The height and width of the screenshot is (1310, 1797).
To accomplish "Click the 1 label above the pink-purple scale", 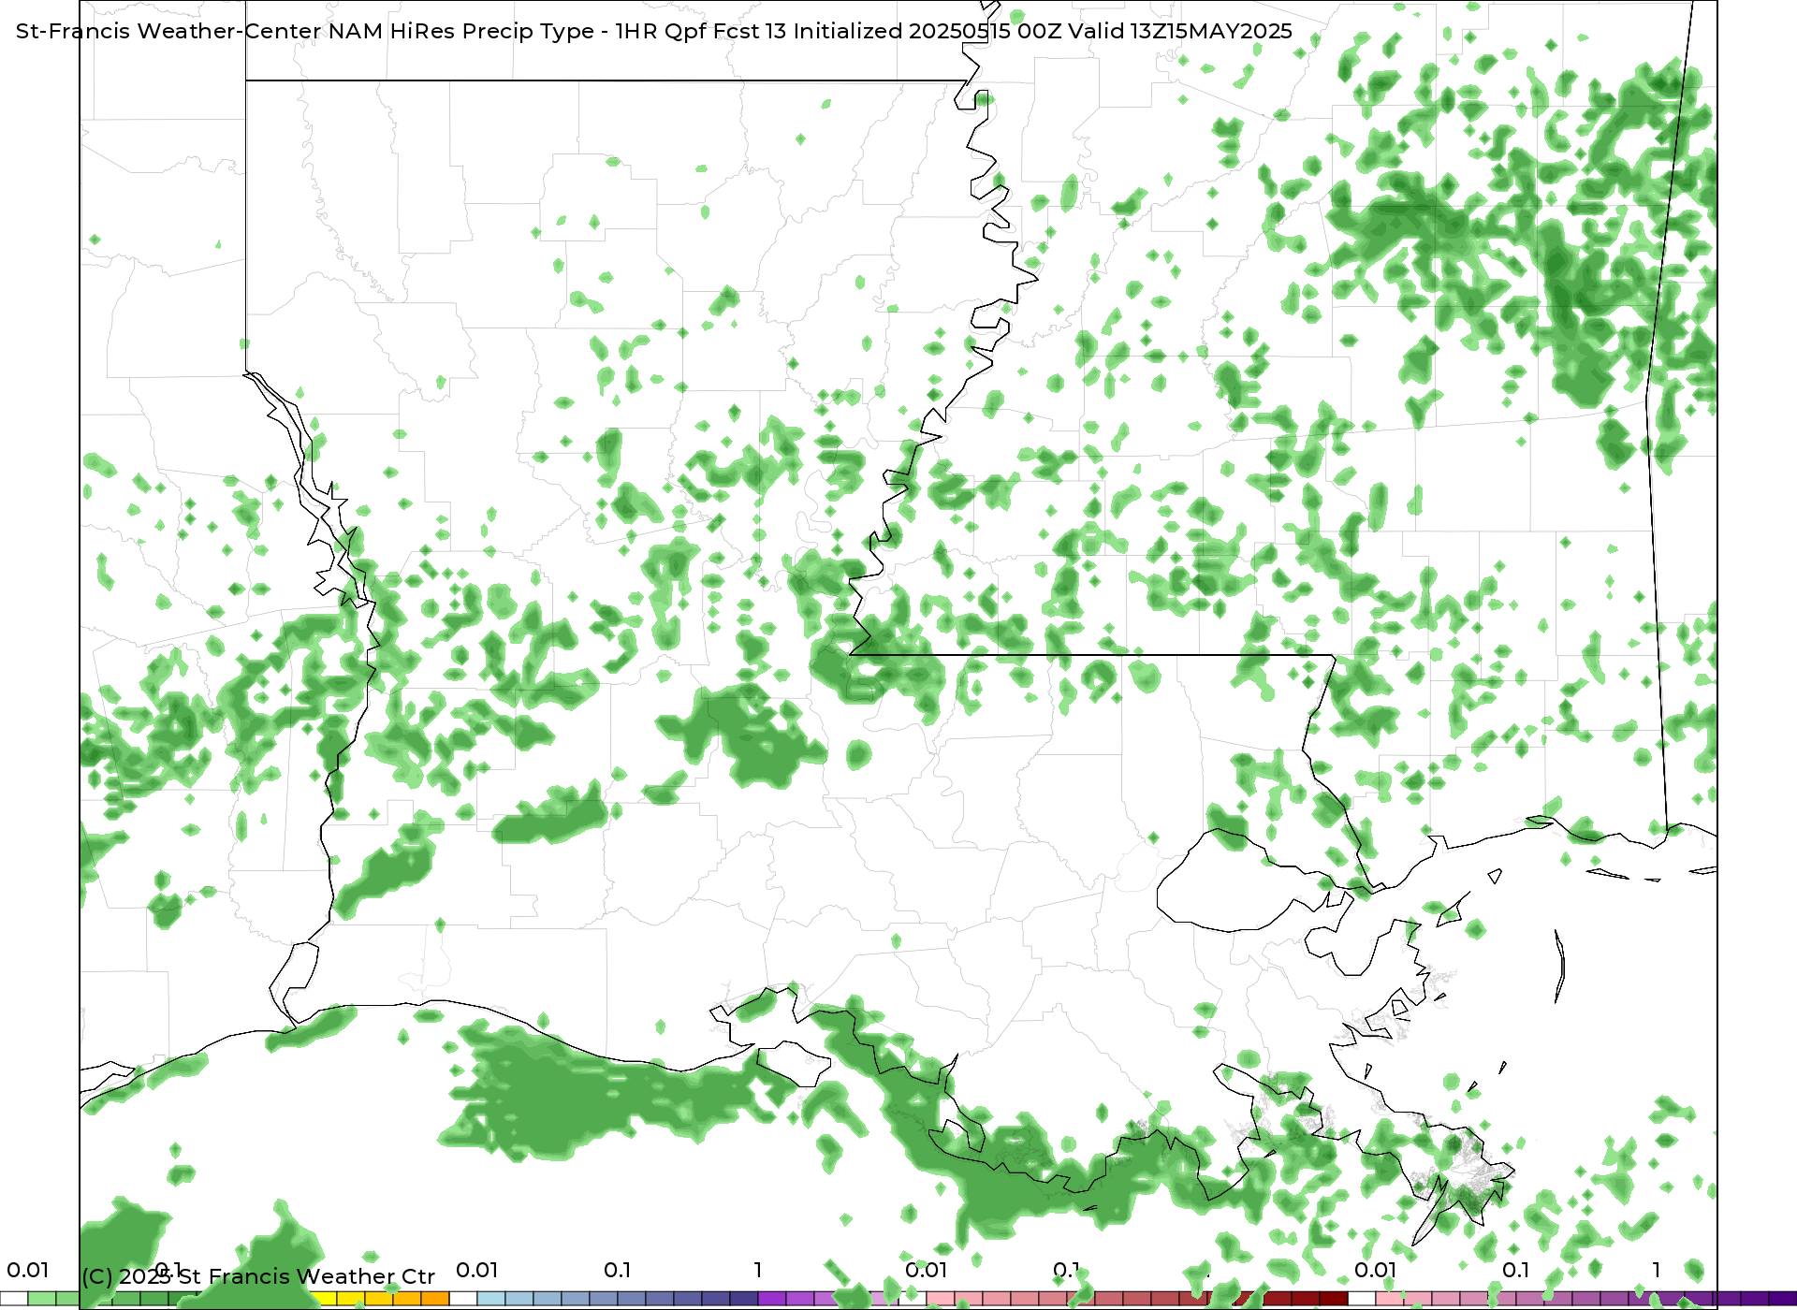I will click(1657, 1270).
